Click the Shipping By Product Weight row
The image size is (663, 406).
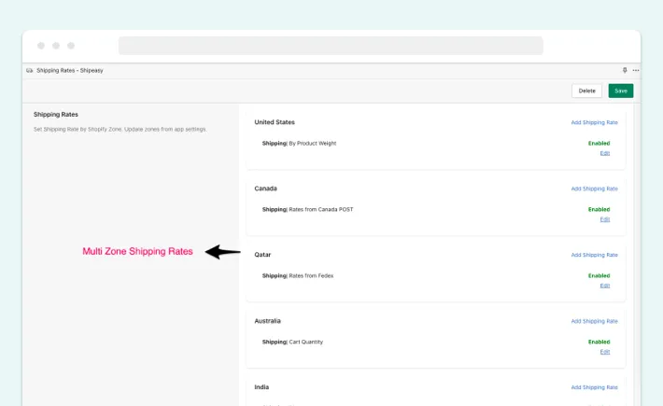click(299, 143)
